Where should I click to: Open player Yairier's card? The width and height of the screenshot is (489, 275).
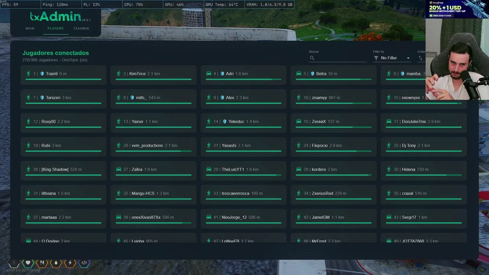tap(154, 123)
